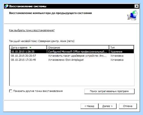The height and width of the screenshot is (115, 143).
Task: Click 'Установка' type in Etxt Antiplagiat row
Action: (x=117, y=60)
